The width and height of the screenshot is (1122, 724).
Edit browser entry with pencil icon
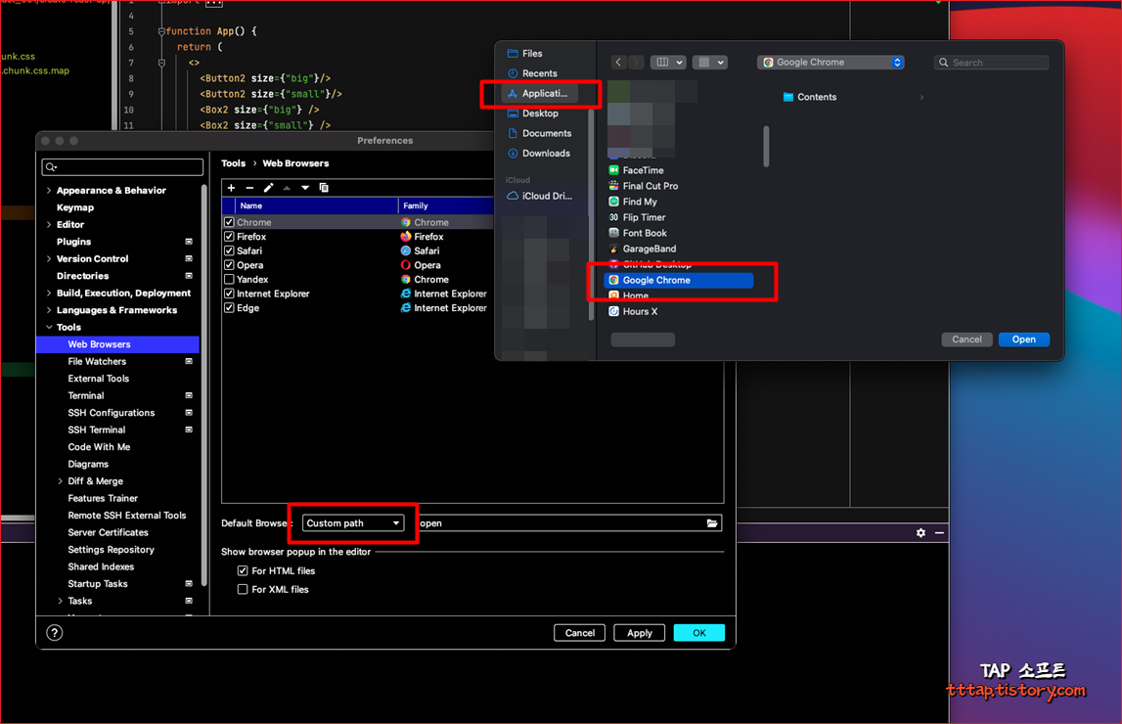(x=268, y=188)
